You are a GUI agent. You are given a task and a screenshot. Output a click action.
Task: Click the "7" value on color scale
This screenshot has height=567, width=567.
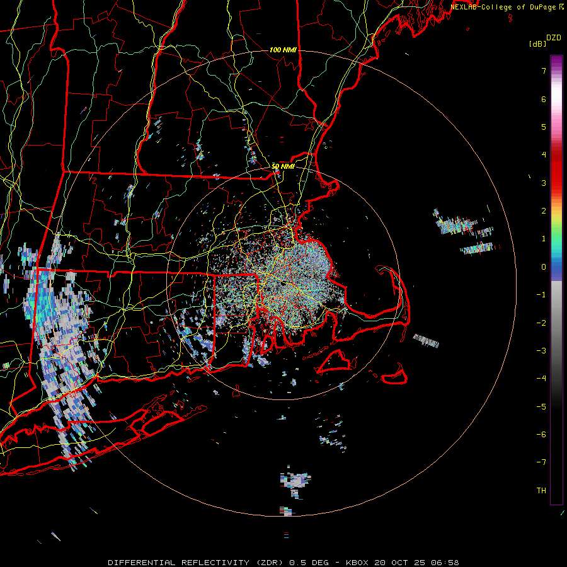click(544, 71)
